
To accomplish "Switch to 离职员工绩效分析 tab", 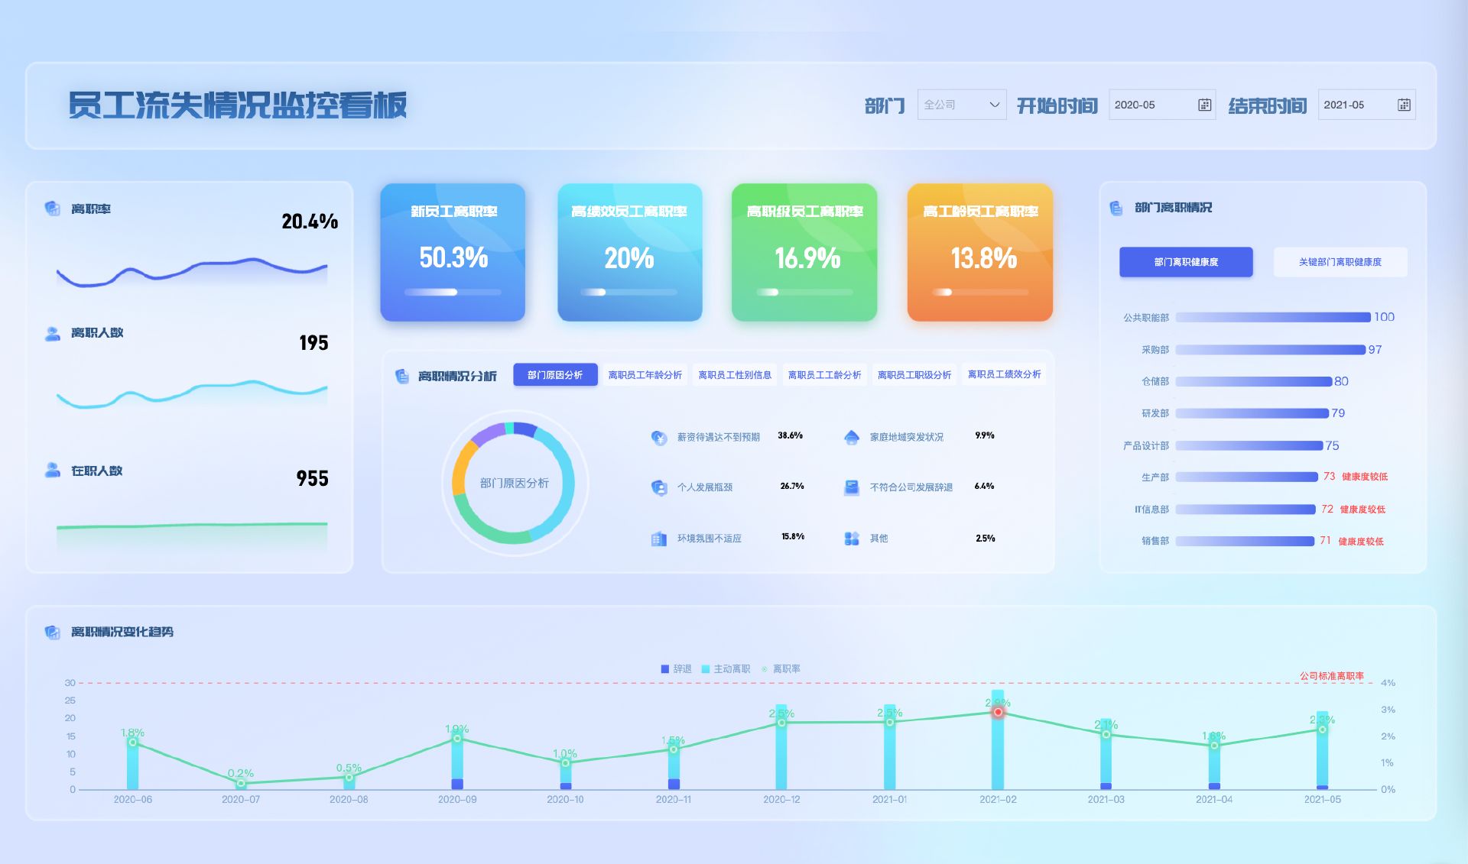I will [1004, 374].
